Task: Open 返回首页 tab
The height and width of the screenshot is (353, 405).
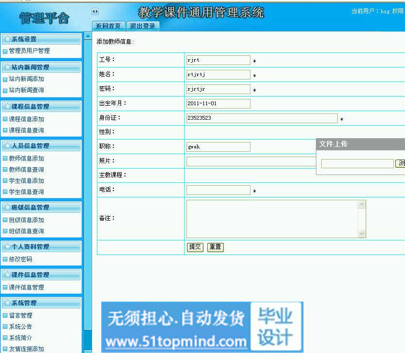Action: (108, 26)
